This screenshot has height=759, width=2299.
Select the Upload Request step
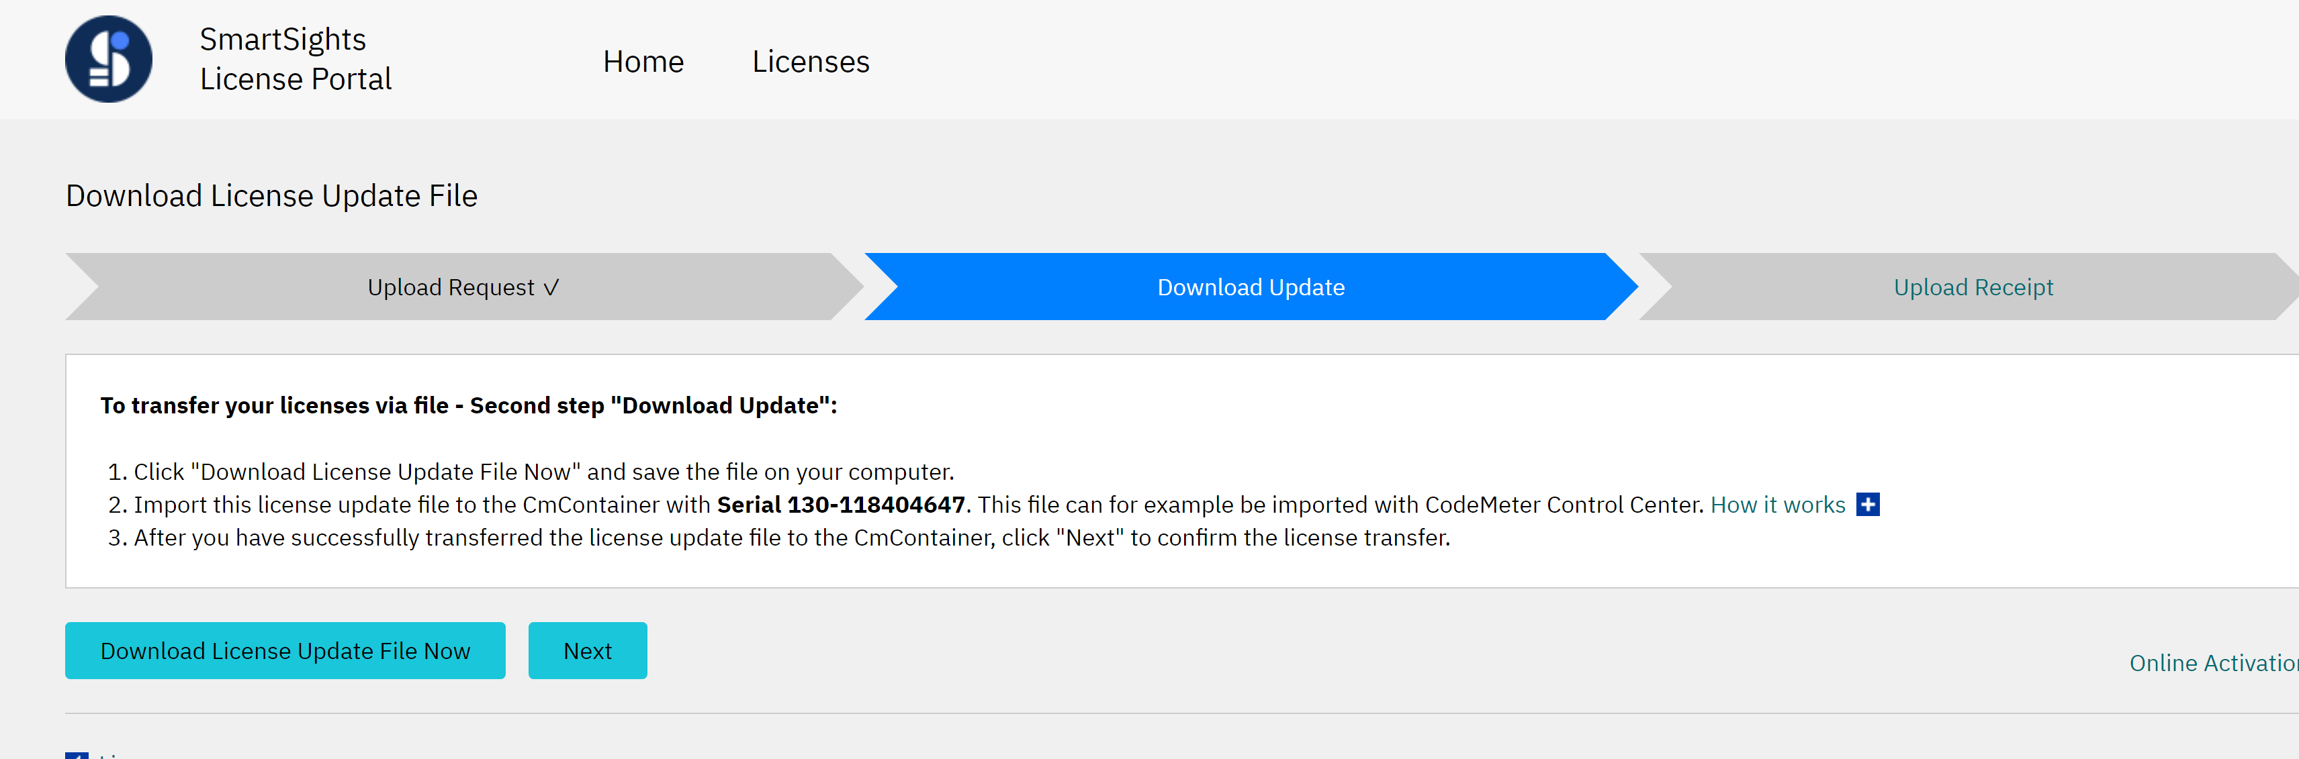(x=451, y=287)
